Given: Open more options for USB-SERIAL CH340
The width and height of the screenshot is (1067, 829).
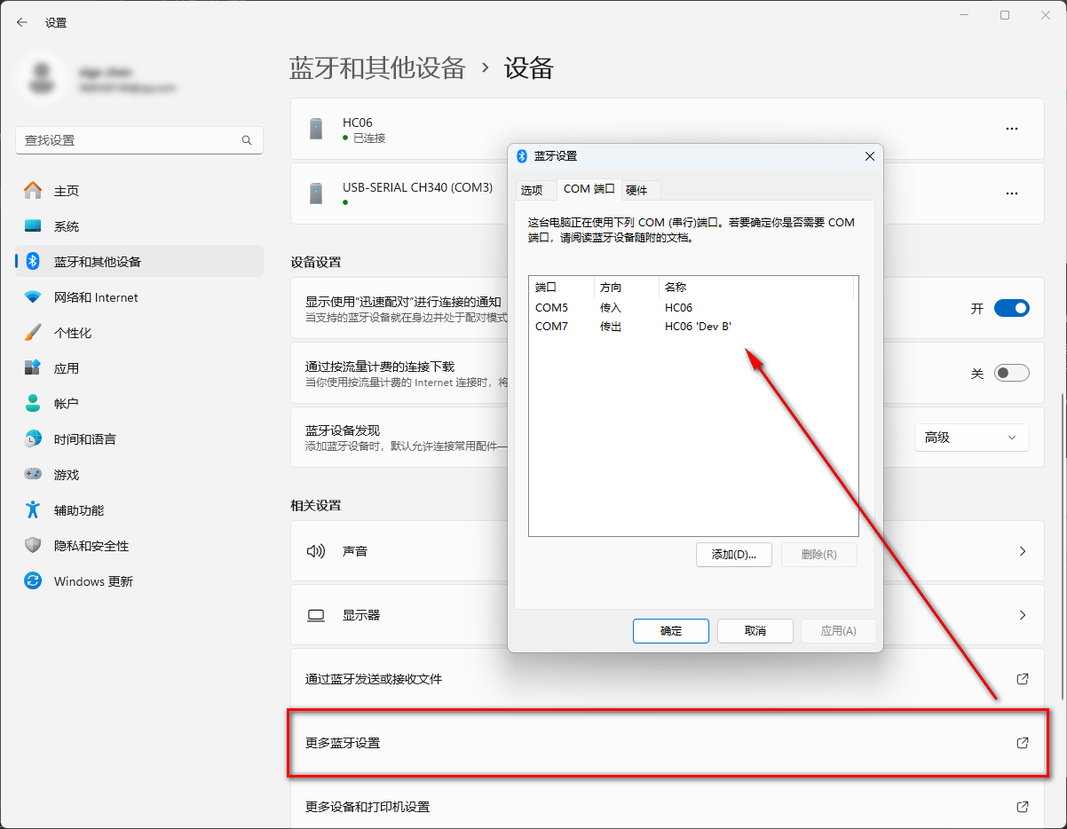Looking at the screenshot, I should click(x=1011, y=193).
